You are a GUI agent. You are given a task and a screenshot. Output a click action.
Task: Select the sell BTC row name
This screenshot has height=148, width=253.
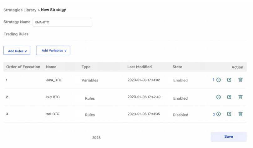(53, 114)
